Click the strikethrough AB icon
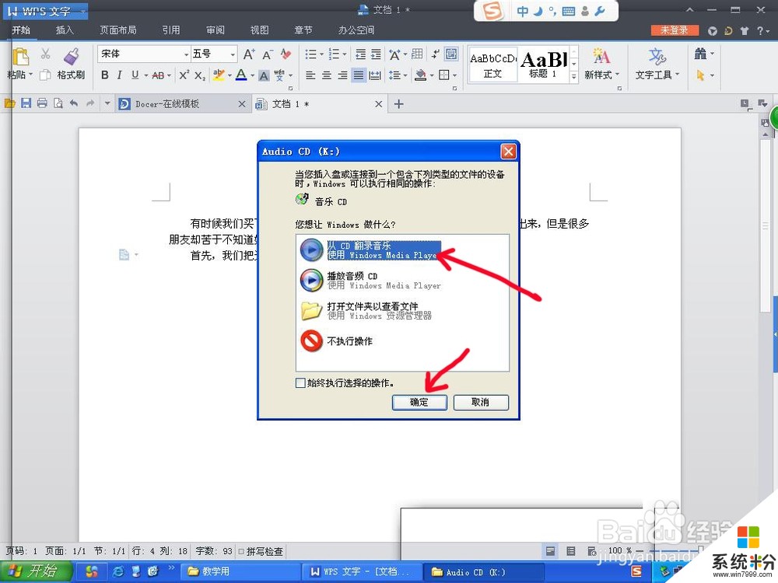Image resolution: width=778 pixels, height=583 pixels. 158,75
